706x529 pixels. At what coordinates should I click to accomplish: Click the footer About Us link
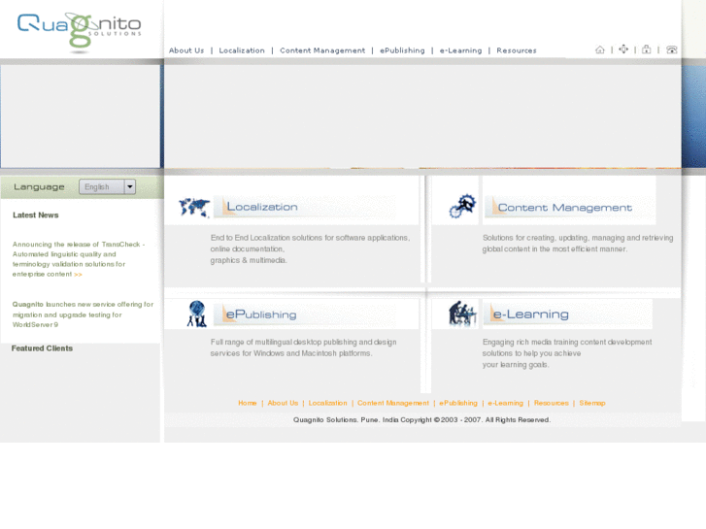[283, 403]
